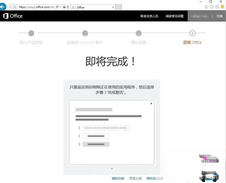Open 联系支持人员 link in header

click(149, 16)
